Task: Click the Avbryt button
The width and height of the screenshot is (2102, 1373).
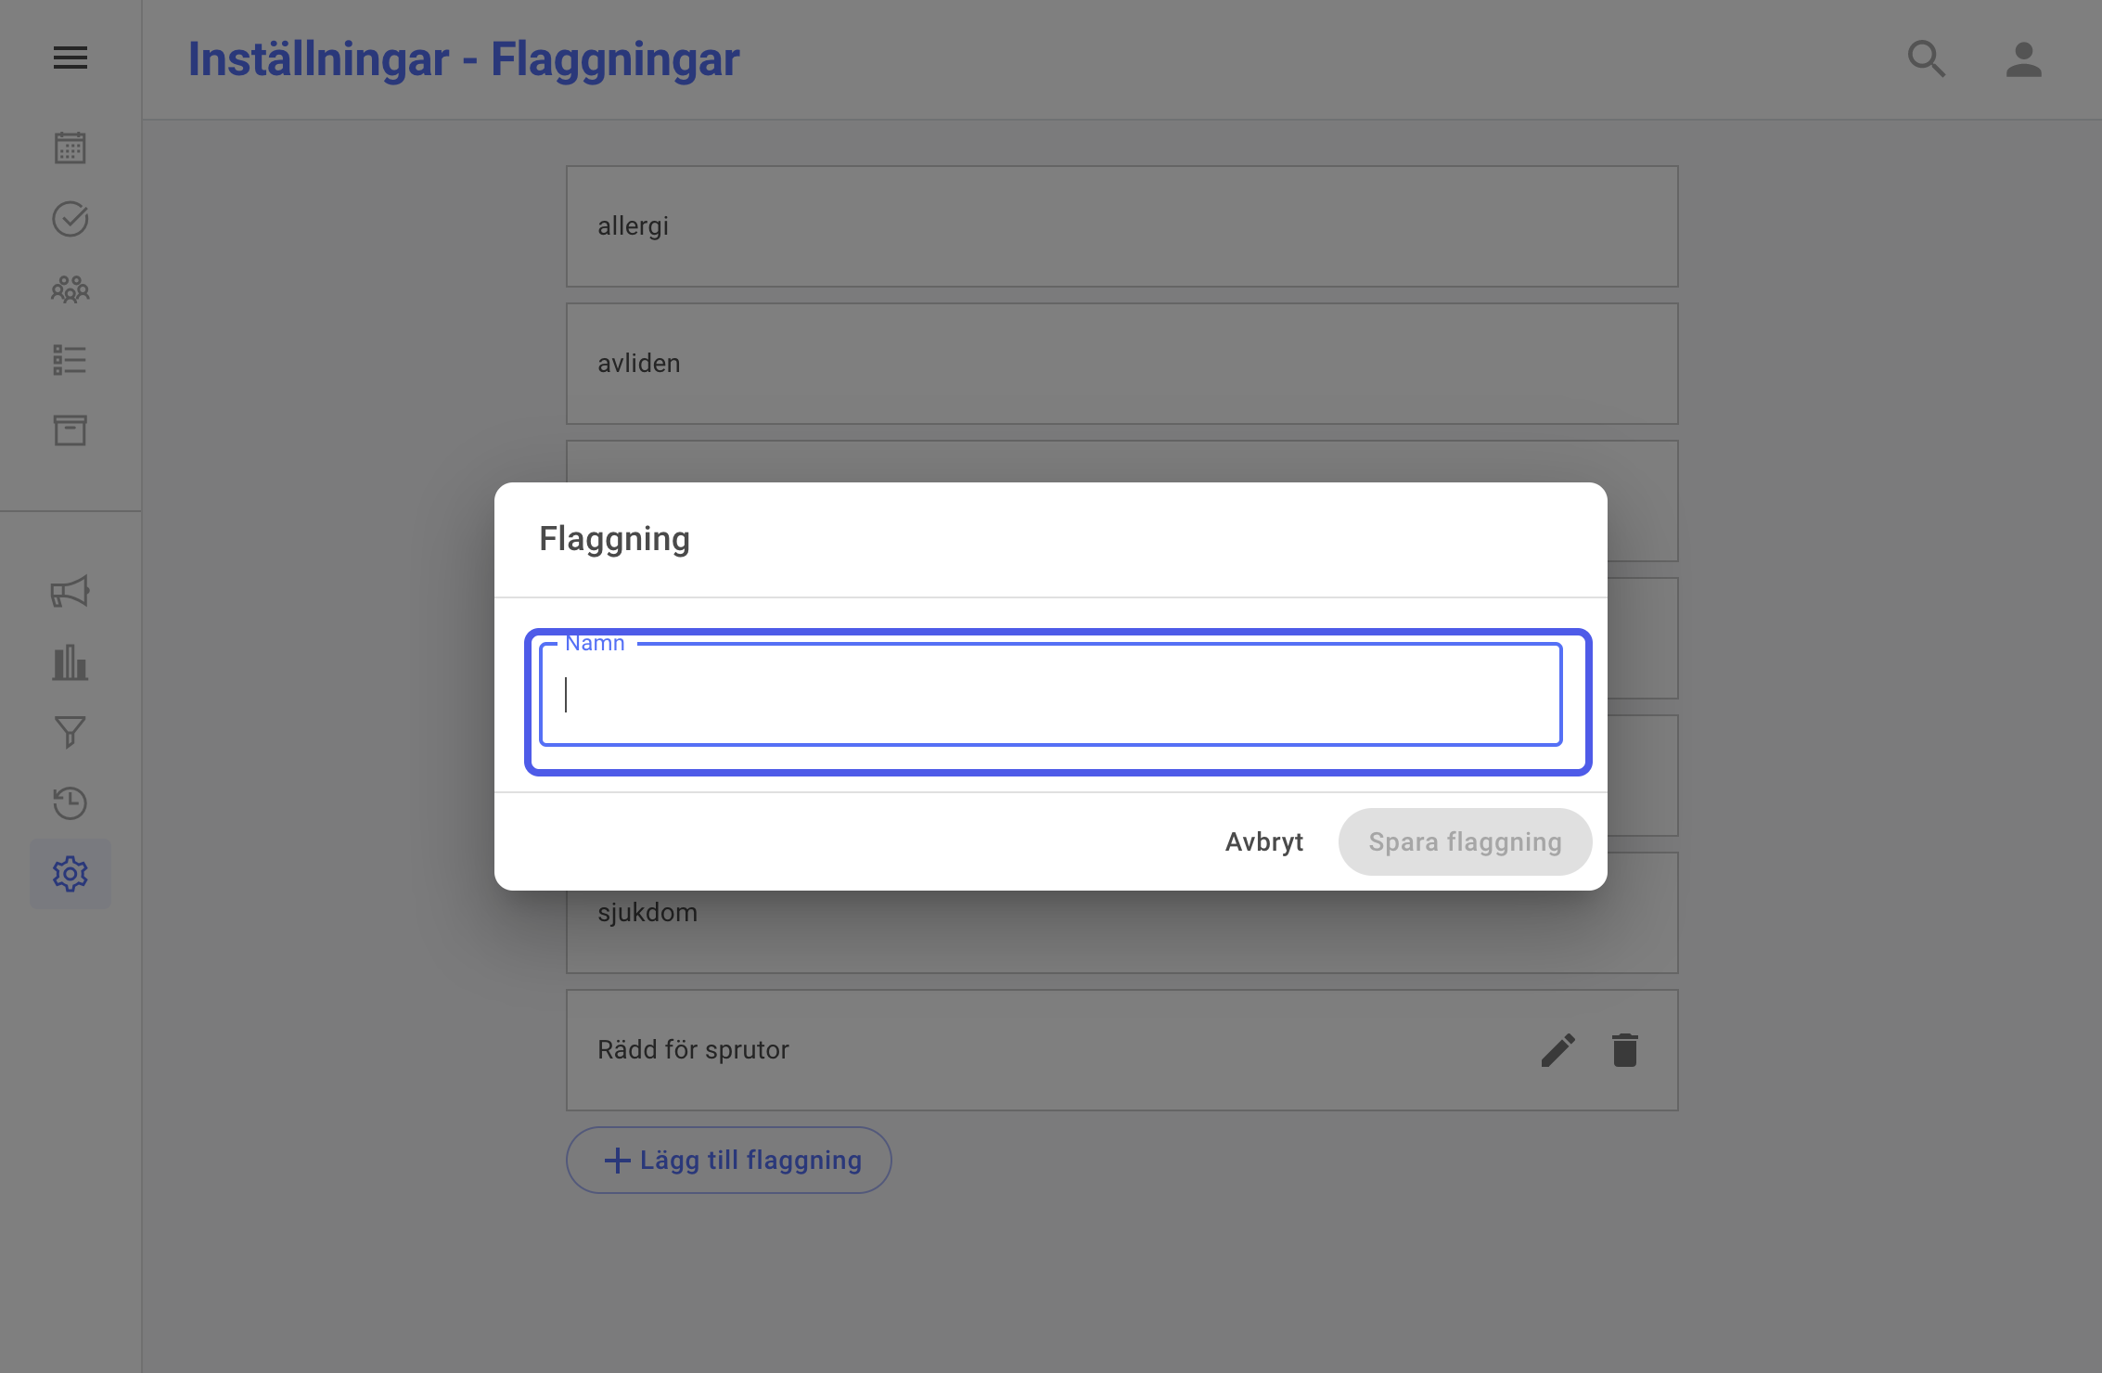Action: [1264, 841]
